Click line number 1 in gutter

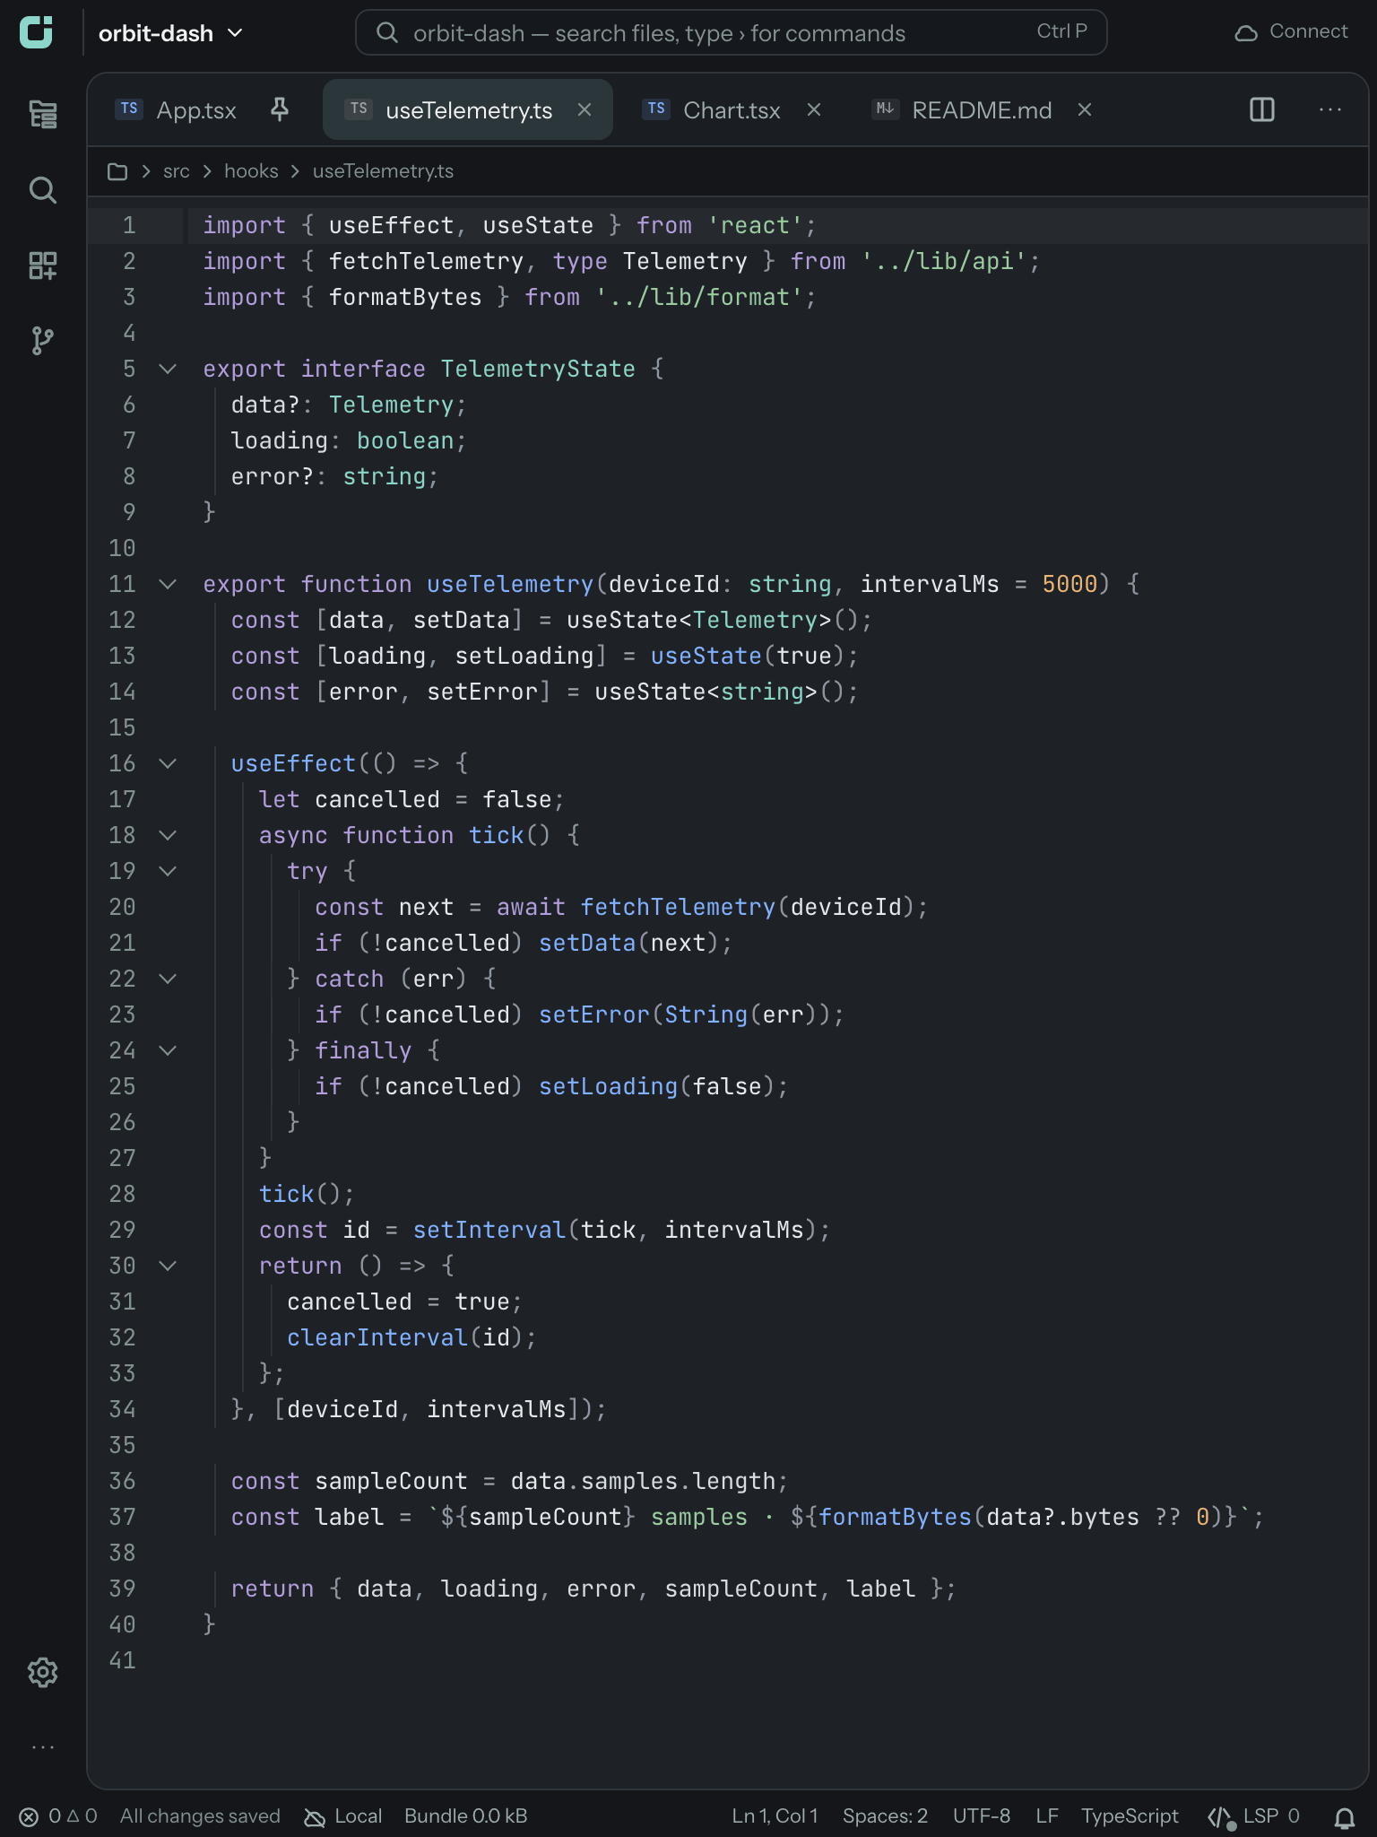129,225
